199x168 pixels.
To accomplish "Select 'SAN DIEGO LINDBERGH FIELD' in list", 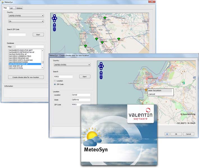I will click(x=25, y=56).
